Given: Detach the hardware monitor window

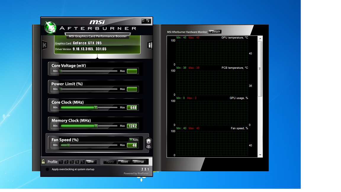Looking at the screenshot, I should (x=215, y=32).
